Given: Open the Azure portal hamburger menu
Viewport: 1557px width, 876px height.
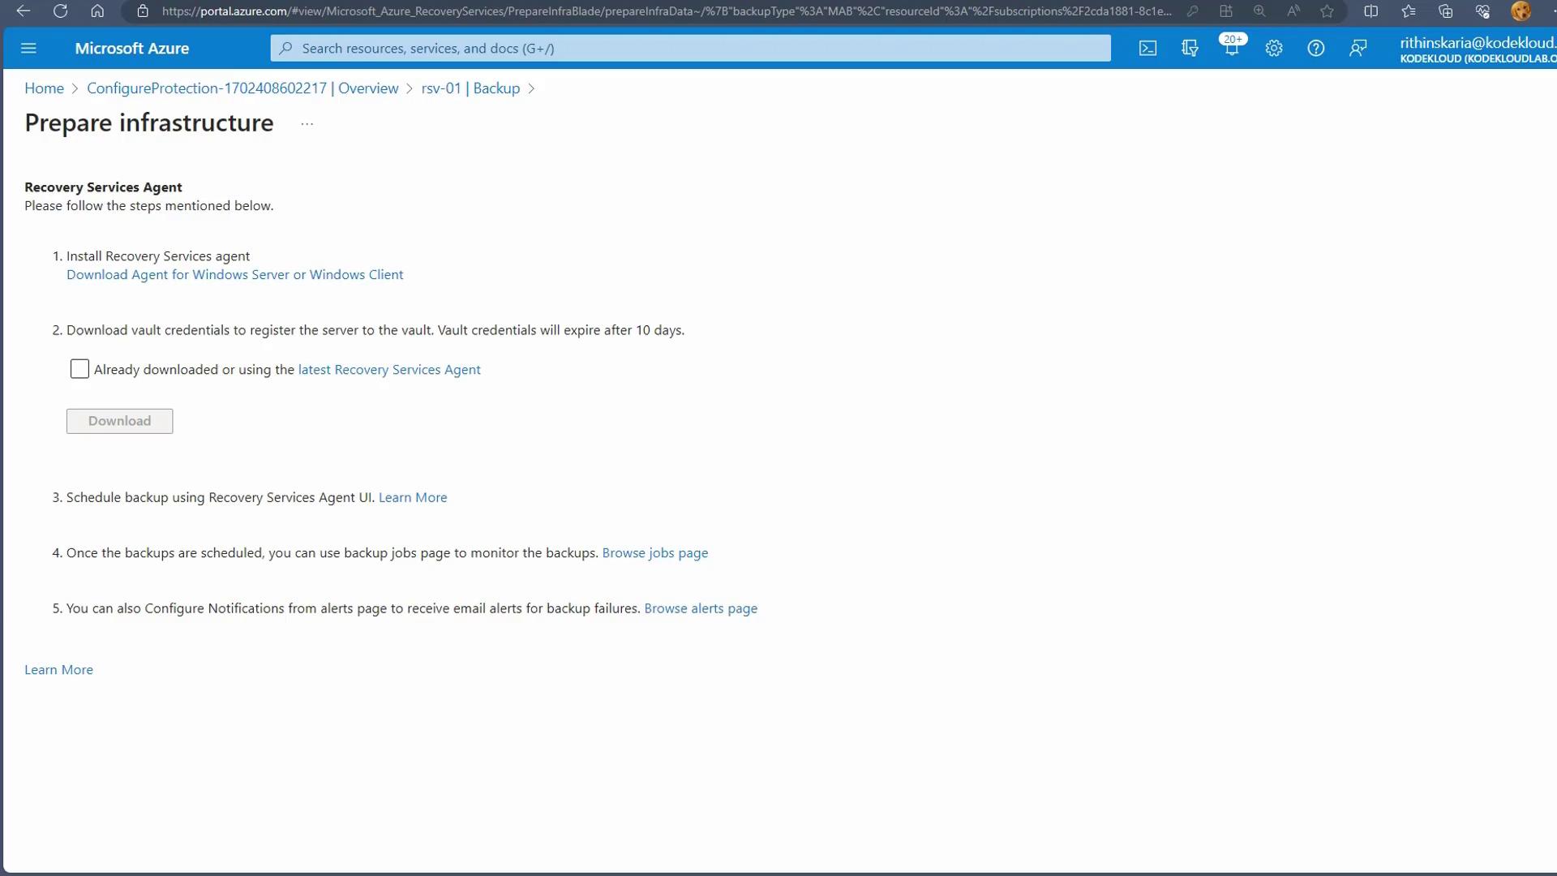Looking at the screenshot, I should coord(28,49).
